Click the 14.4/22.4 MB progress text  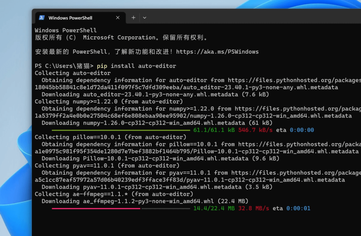tap(214, 208)
